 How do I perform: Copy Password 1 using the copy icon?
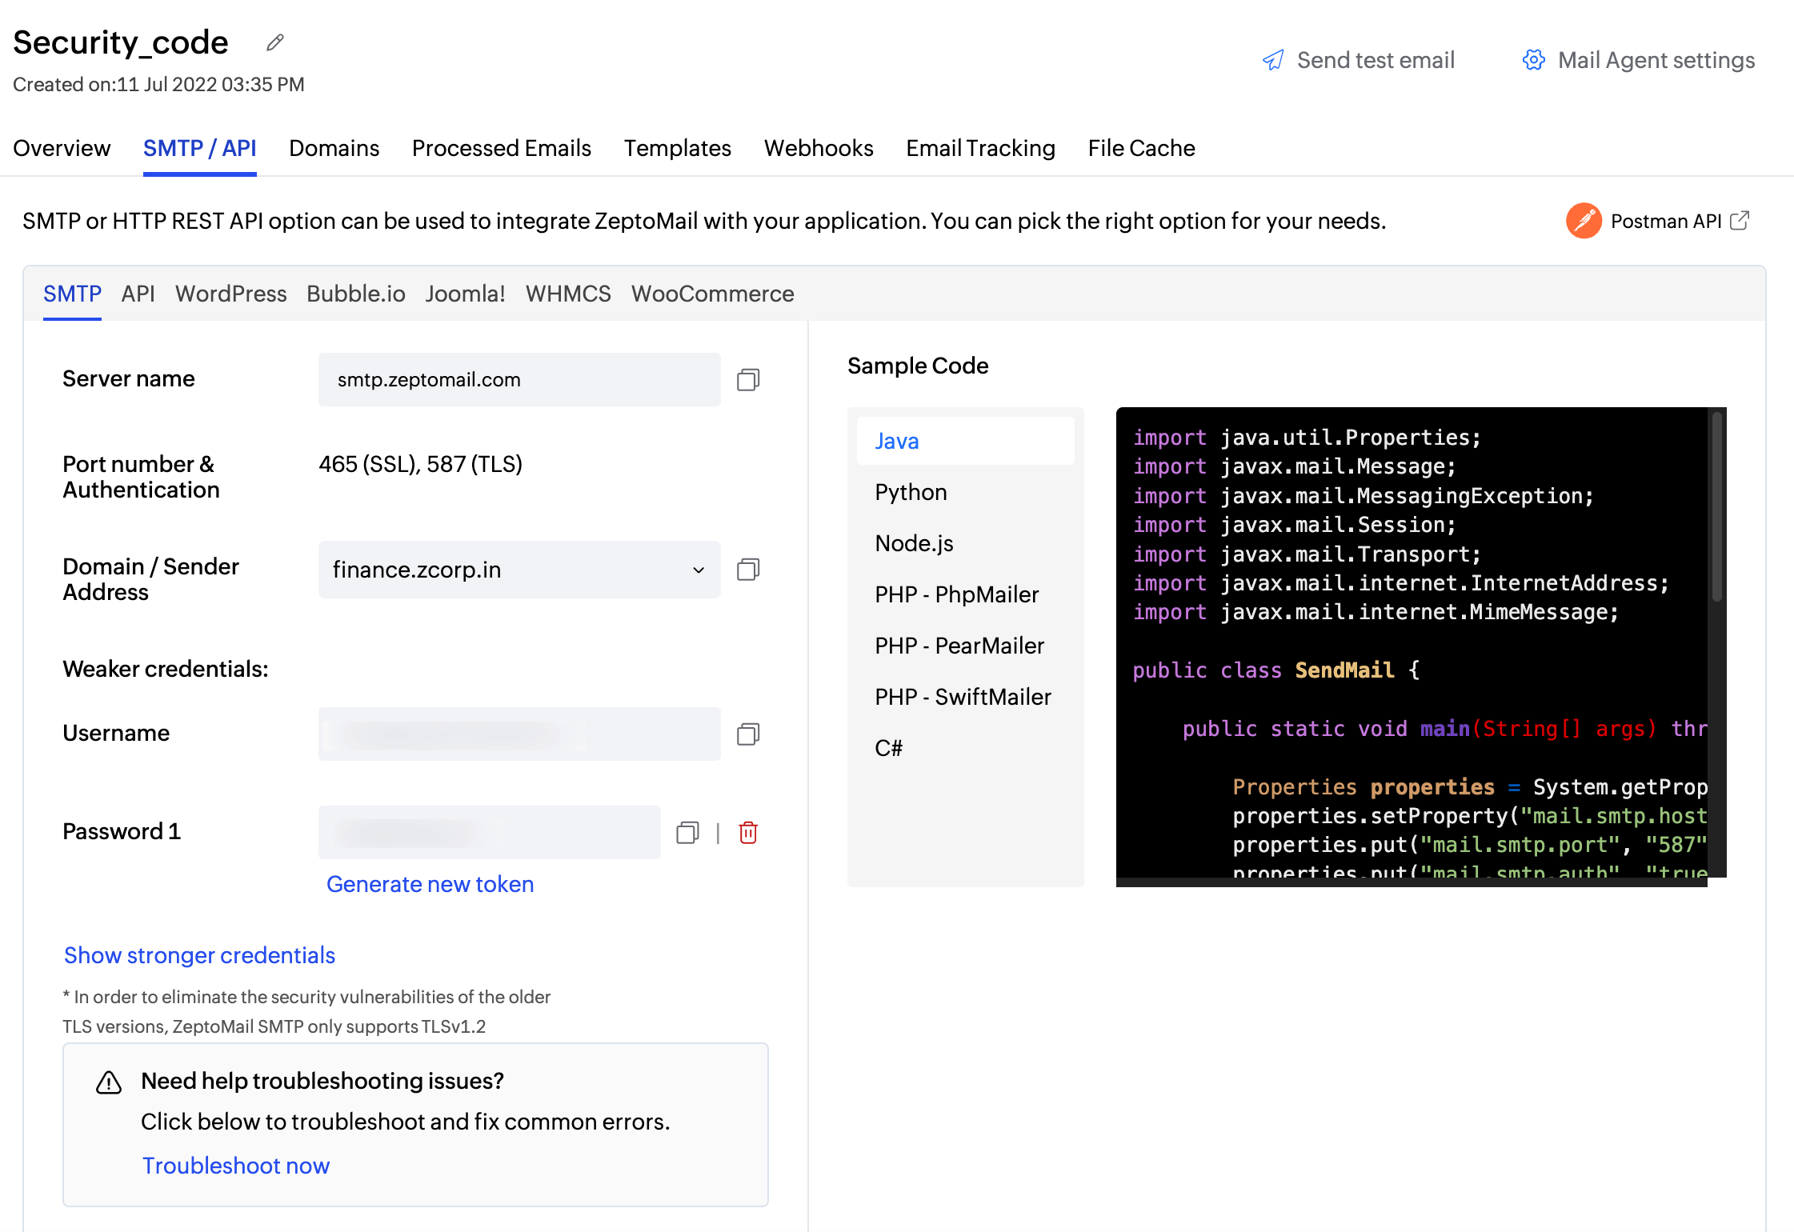[687, 833]
